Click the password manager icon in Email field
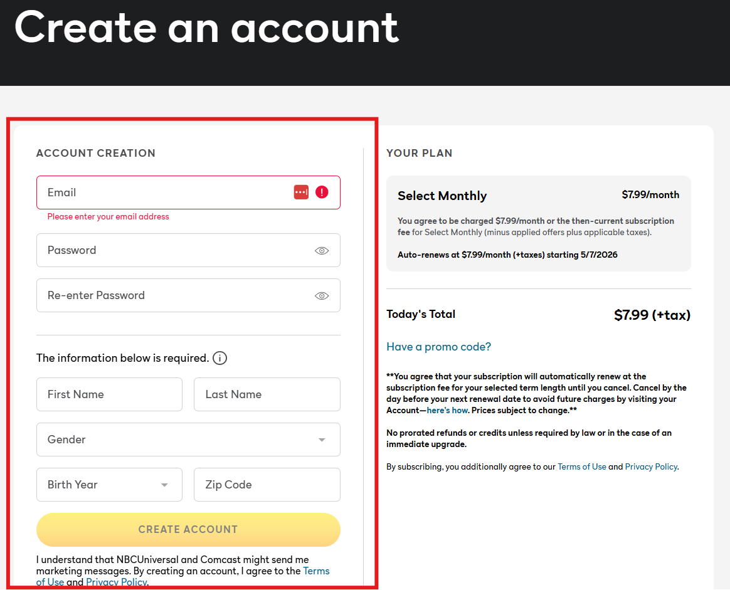The image size is (730, 590). [x=301, y=192]
